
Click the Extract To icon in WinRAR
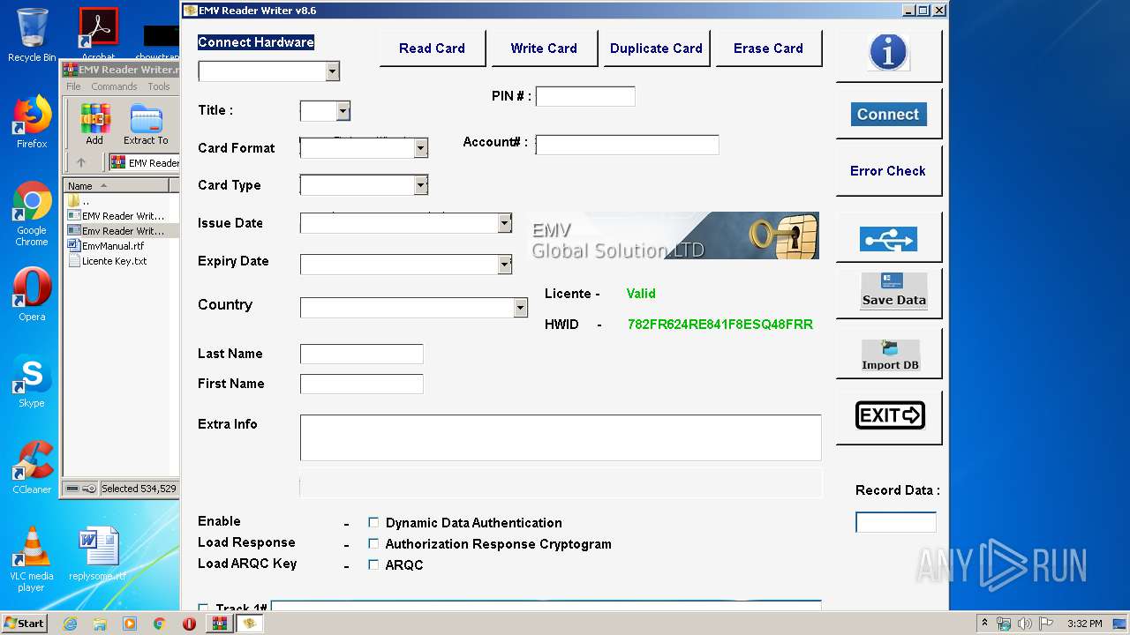(x=146, y=123)
